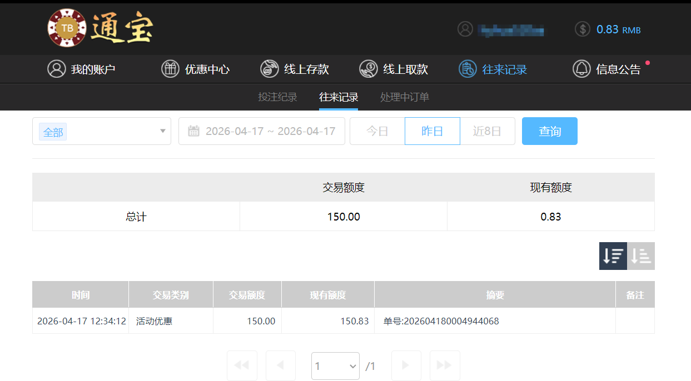Open the 线上取款 withdrawal icon

point(368,69)
